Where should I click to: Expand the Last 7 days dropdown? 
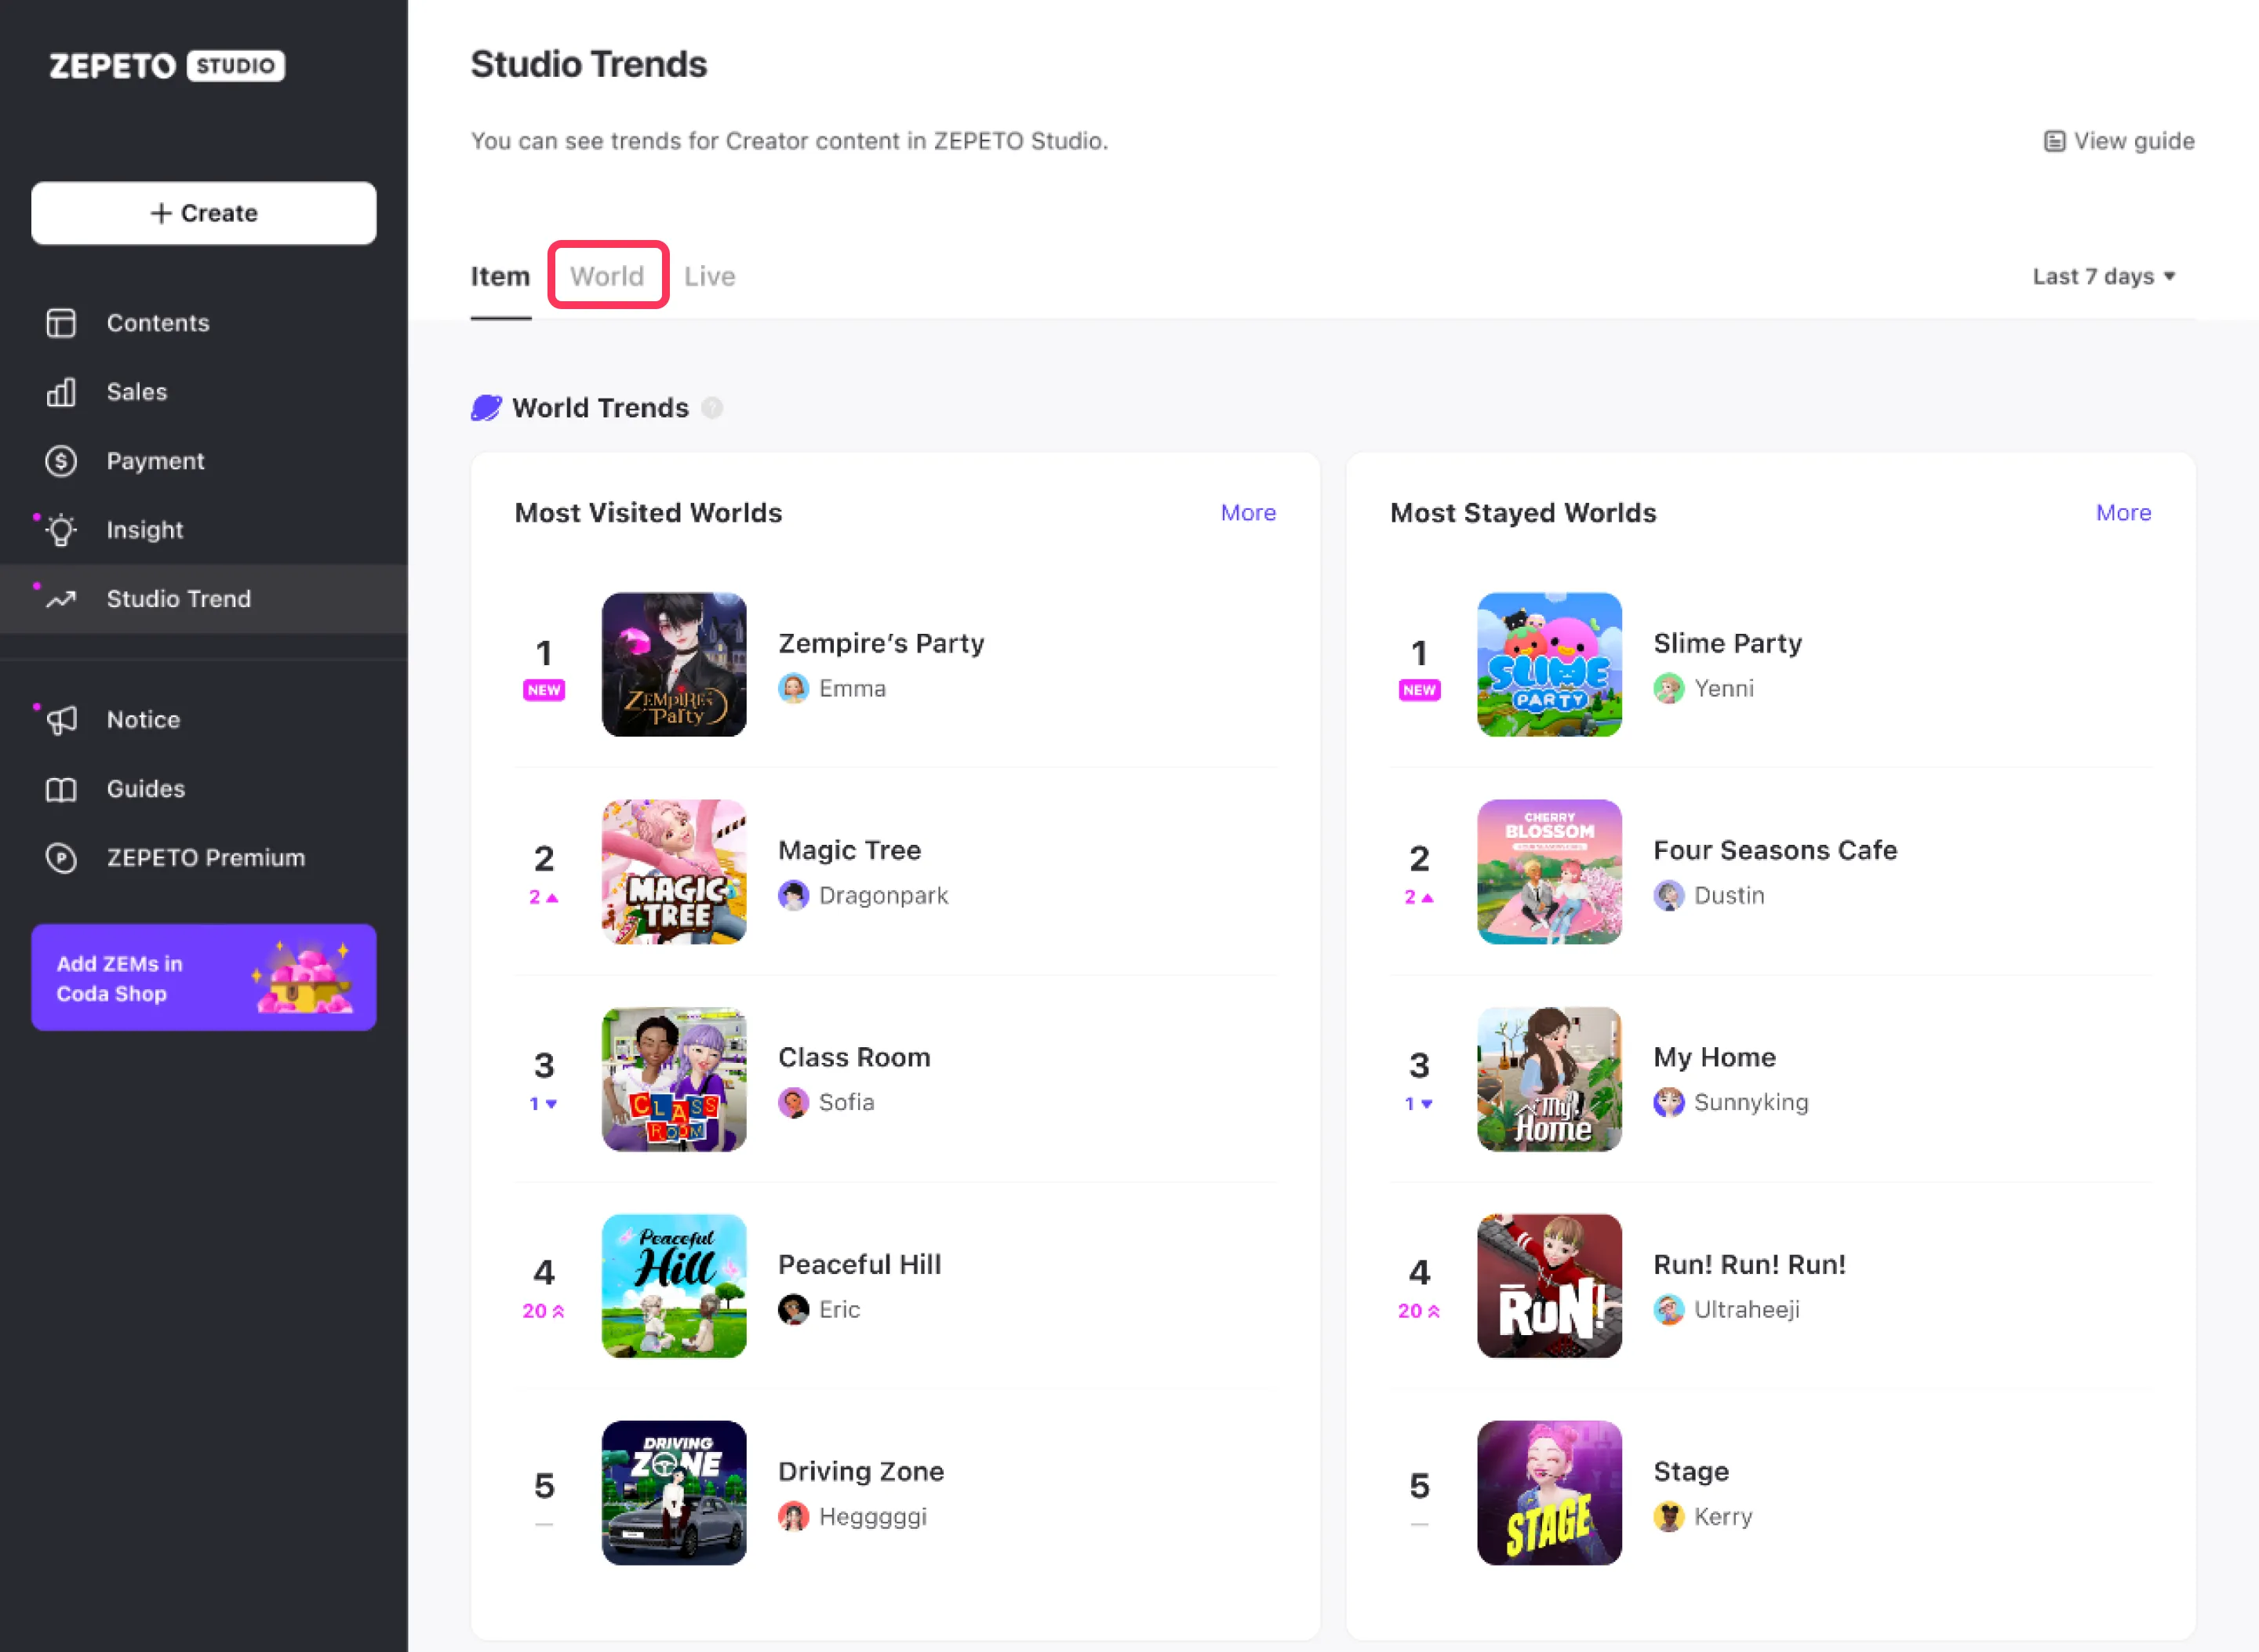pos(2104,276)
